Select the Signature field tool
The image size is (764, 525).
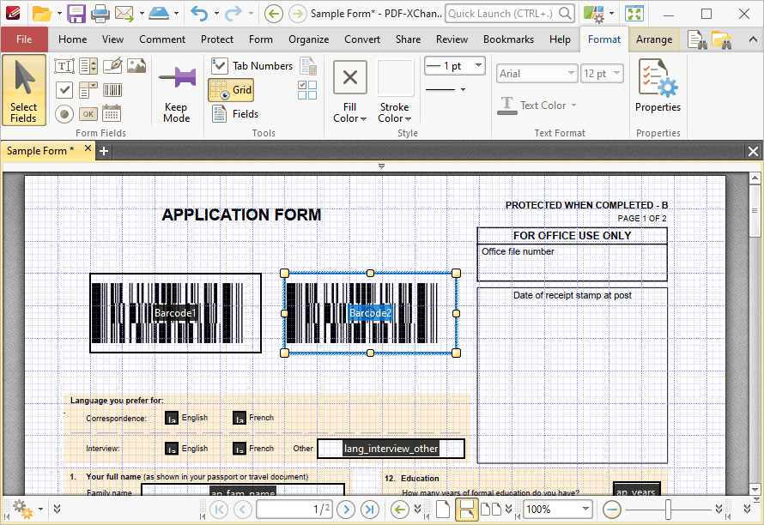[112, 66]
